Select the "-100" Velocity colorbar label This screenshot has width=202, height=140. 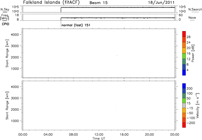click(191, 118)
